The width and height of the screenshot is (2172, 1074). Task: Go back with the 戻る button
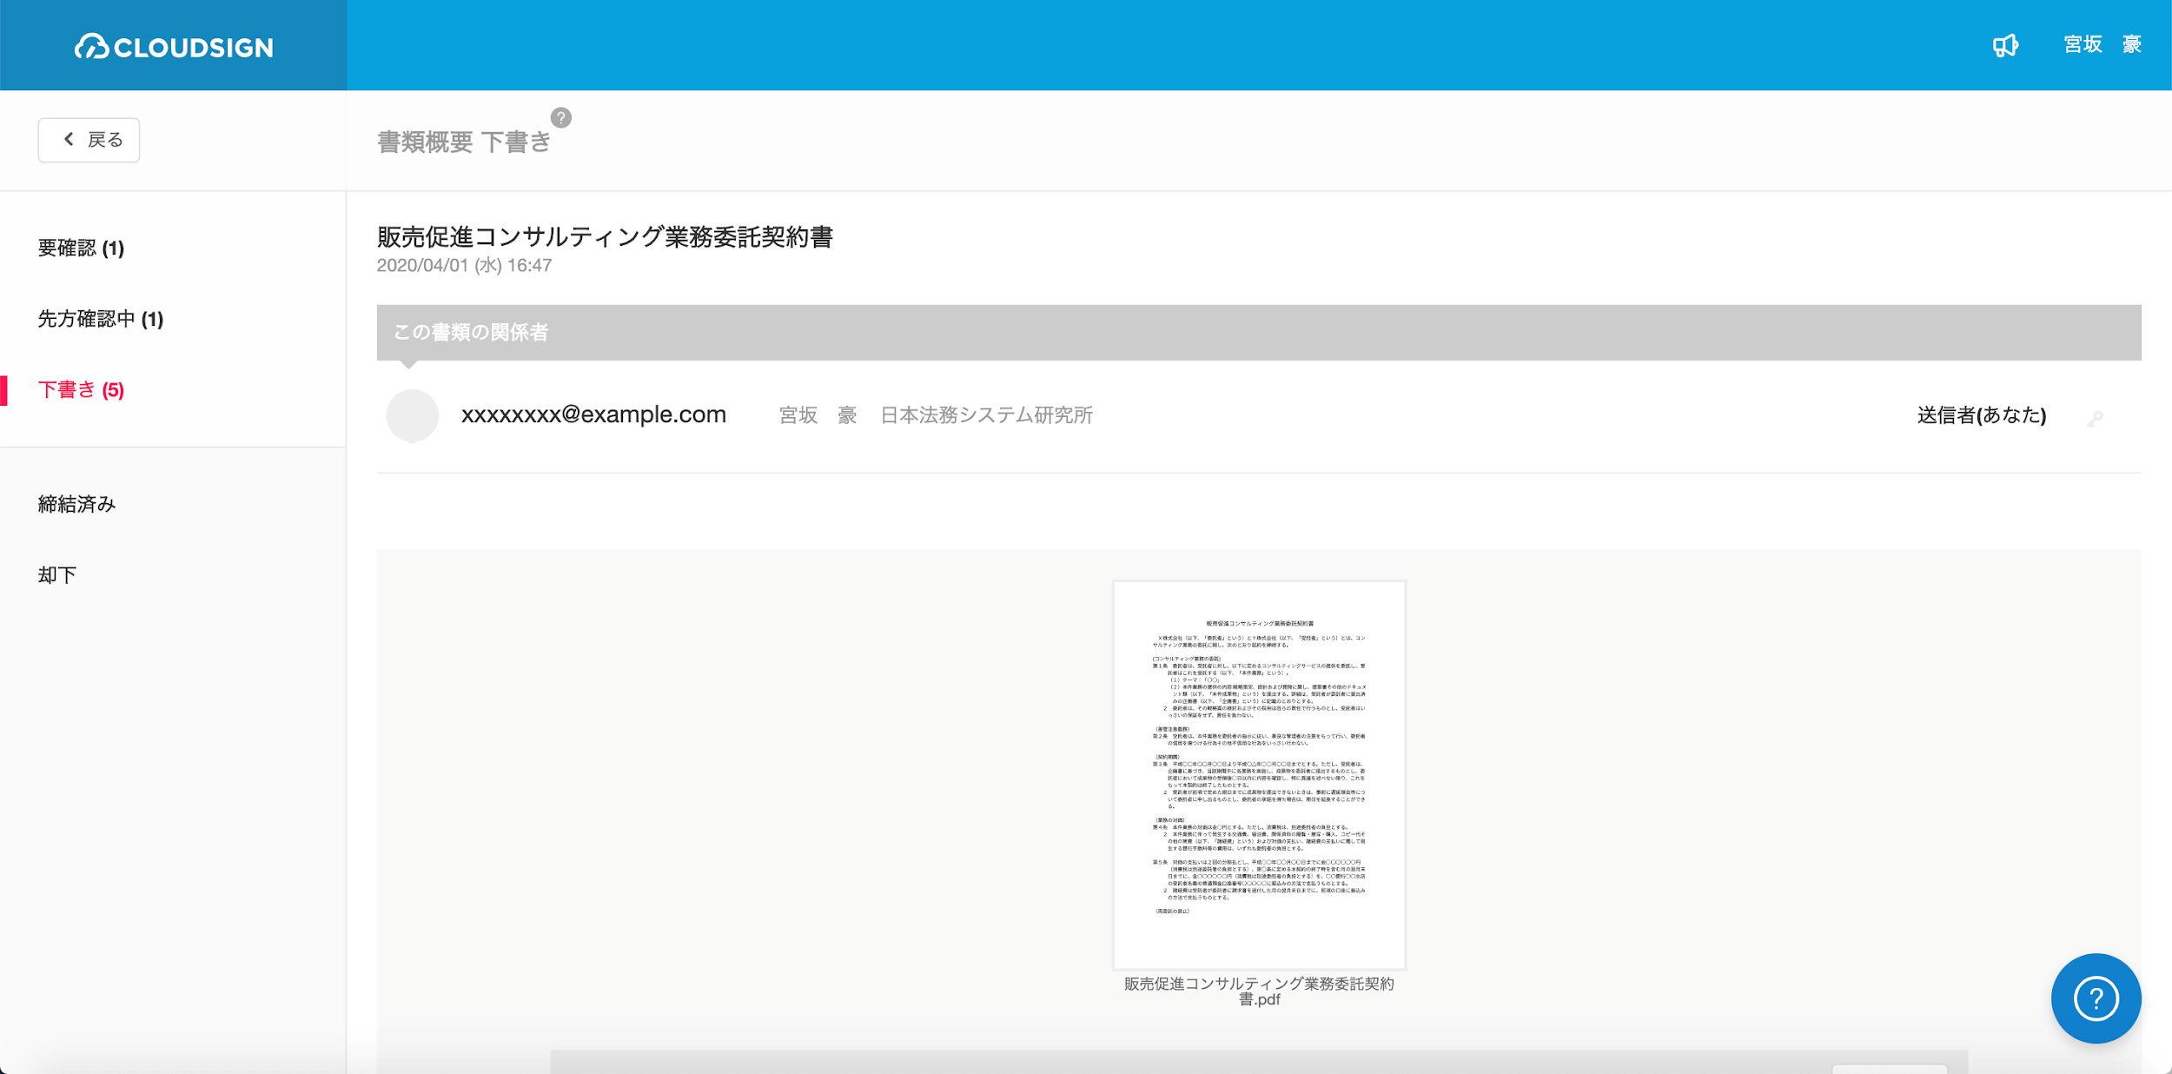point(89,140)
